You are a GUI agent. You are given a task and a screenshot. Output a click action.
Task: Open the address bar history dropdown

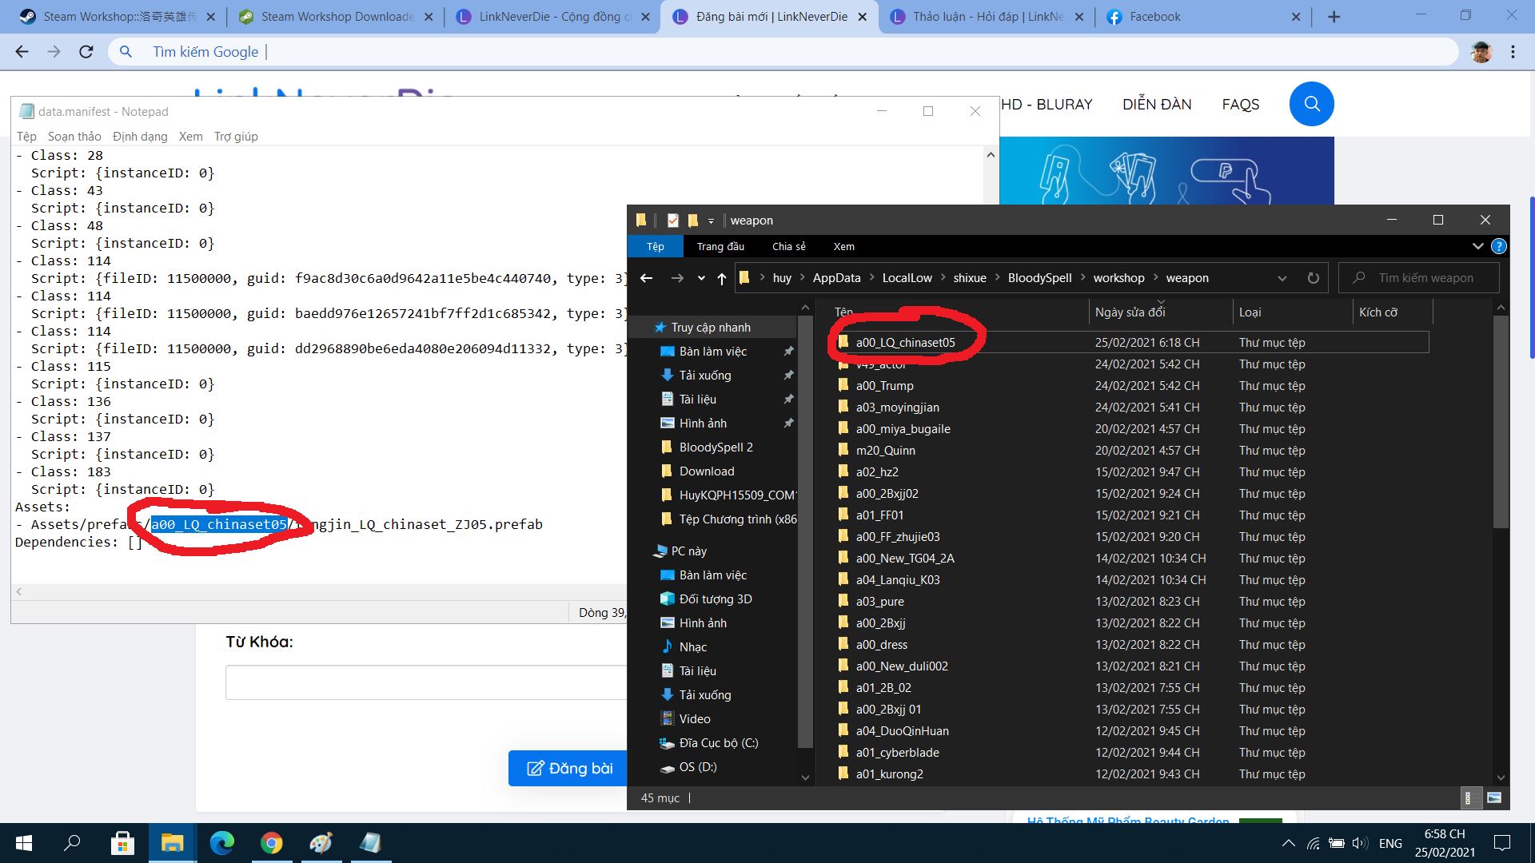(1282, 278)
